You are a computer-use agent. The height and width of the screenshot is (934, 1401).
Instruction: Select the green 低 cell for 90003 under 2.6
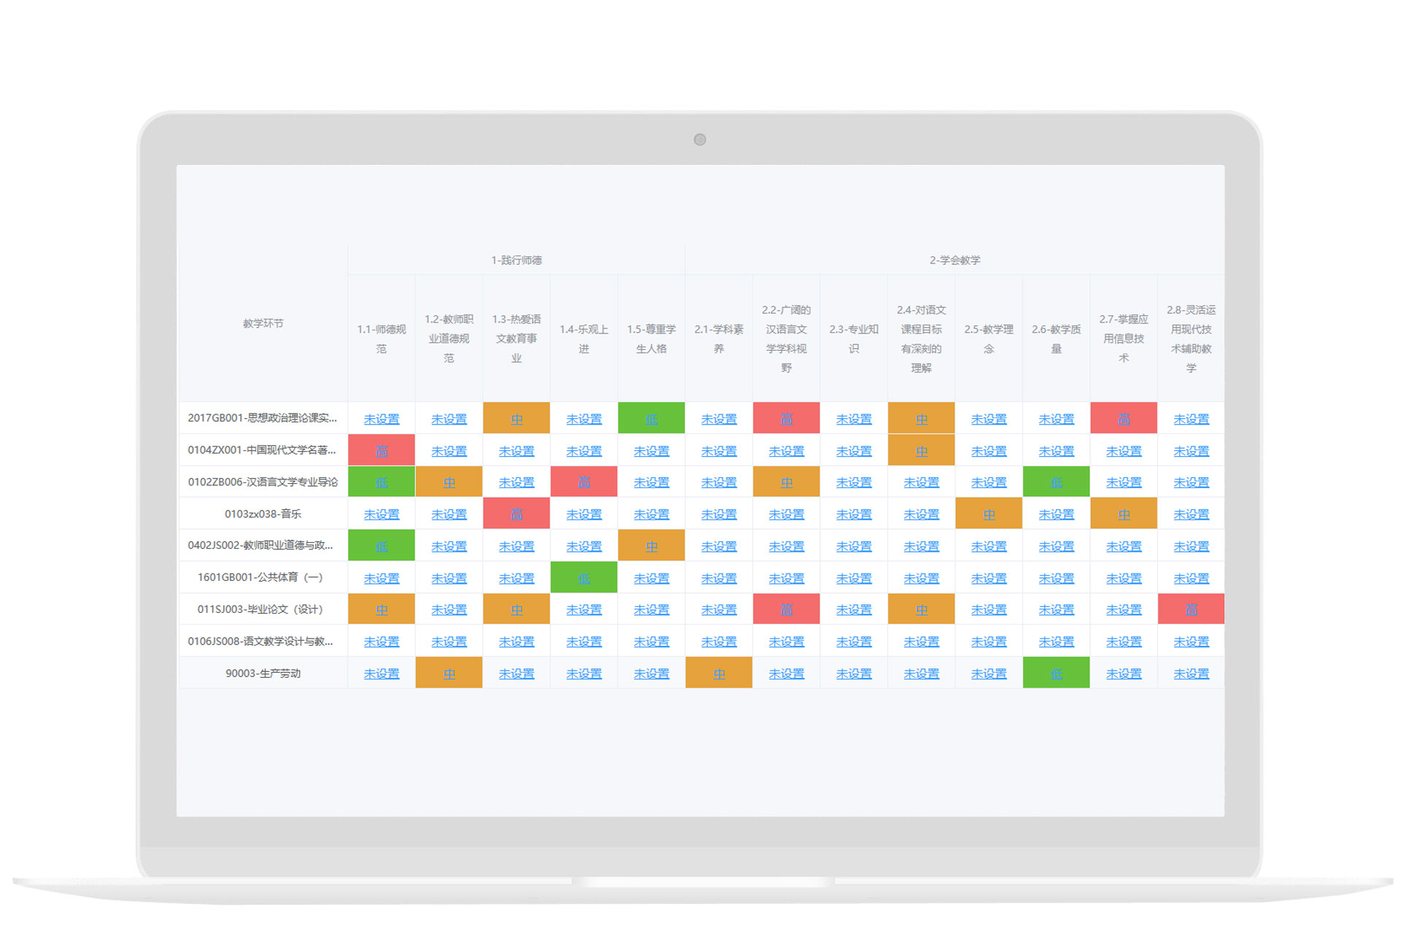[x=1056, y=674]
